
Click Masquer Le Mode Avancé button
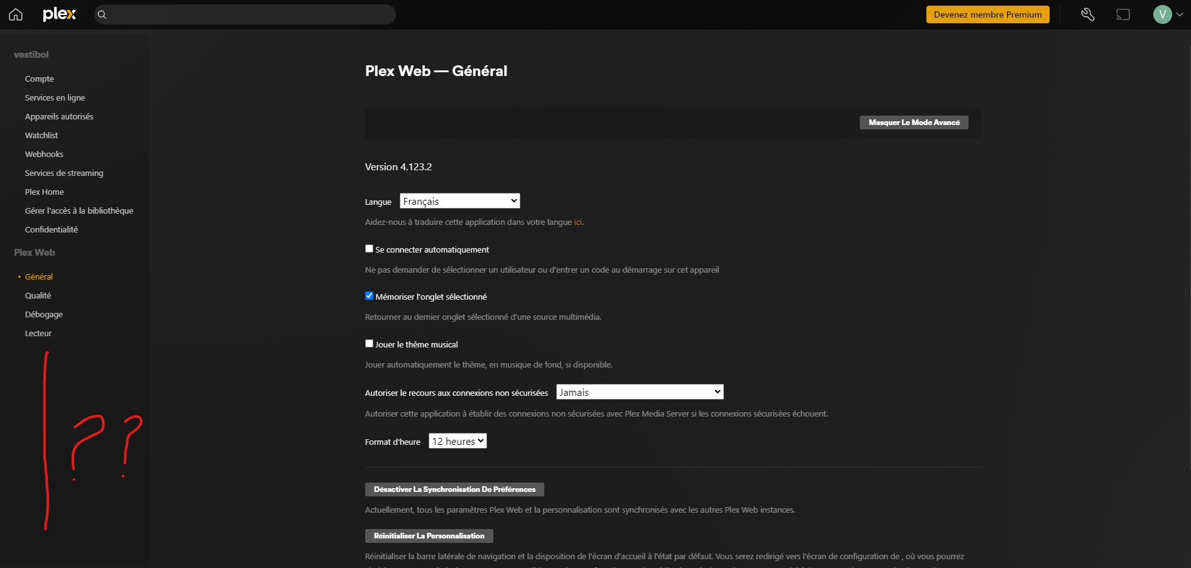coord(914,123)
